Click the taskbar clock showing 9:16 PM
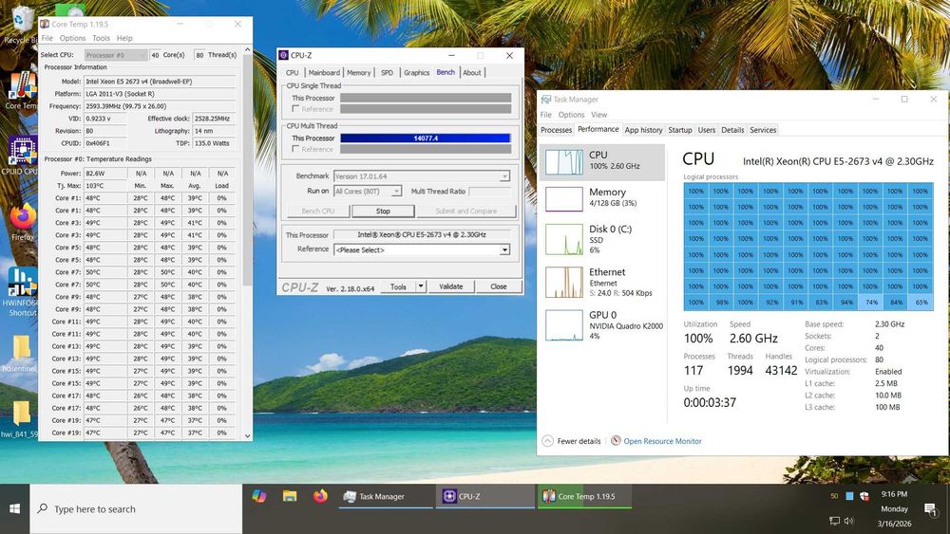 [x=894, y=494]
